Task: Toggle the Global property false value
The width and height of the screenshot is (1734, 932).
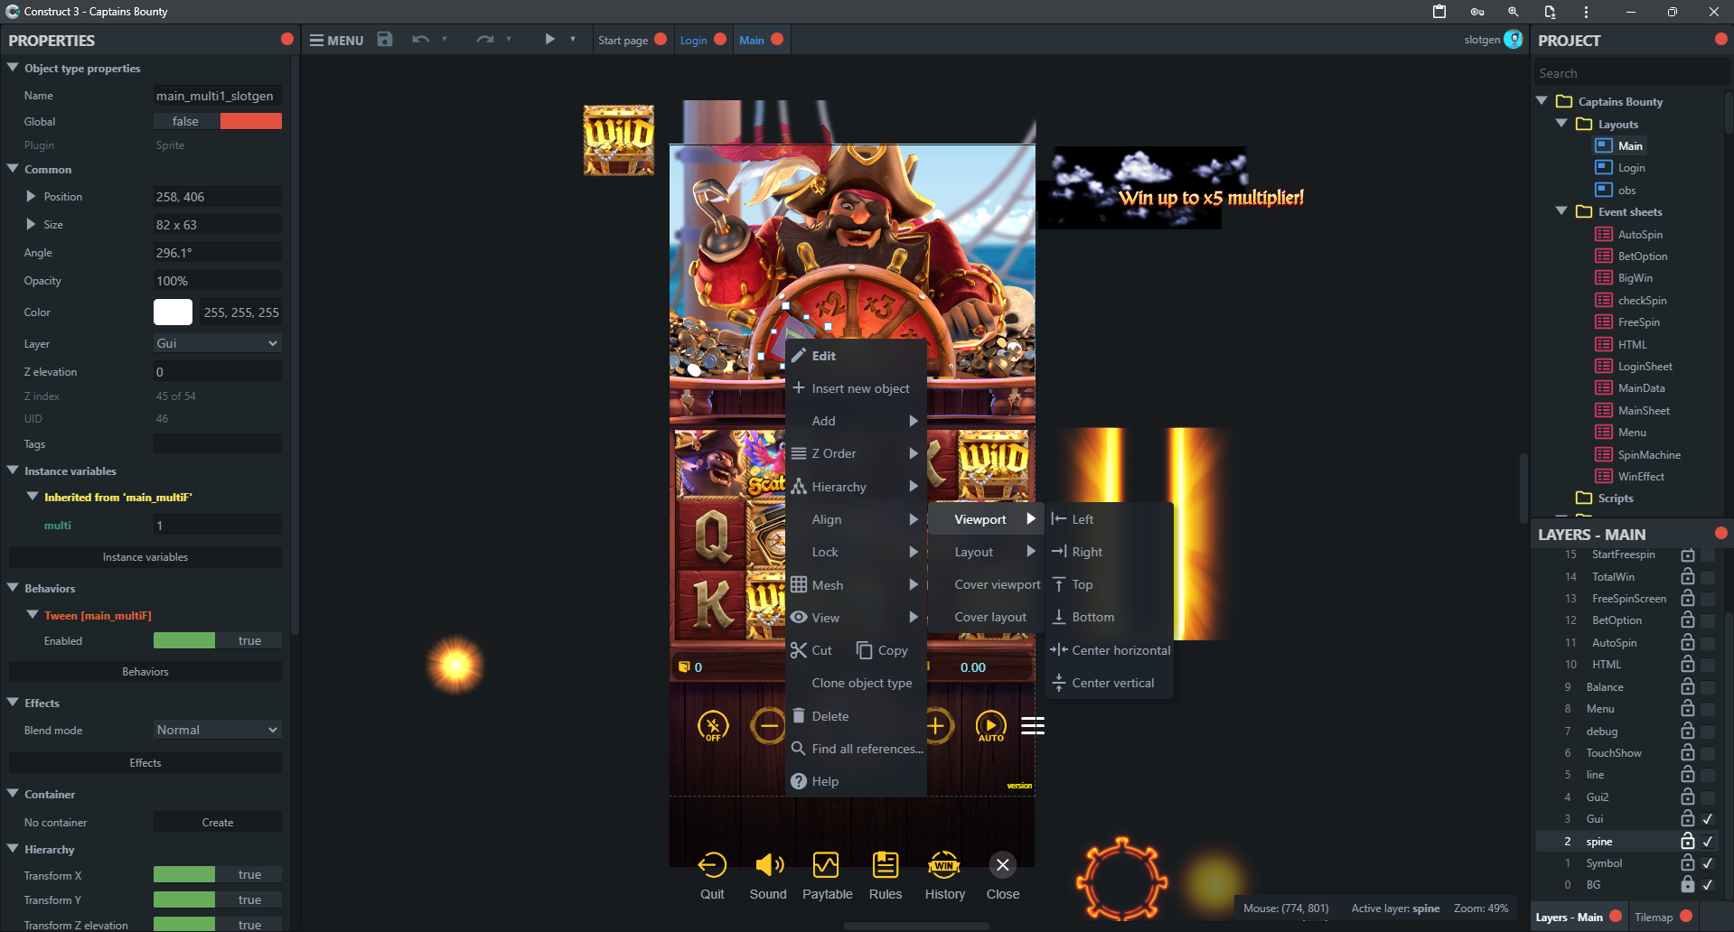Action: click(x=218, y=121)
